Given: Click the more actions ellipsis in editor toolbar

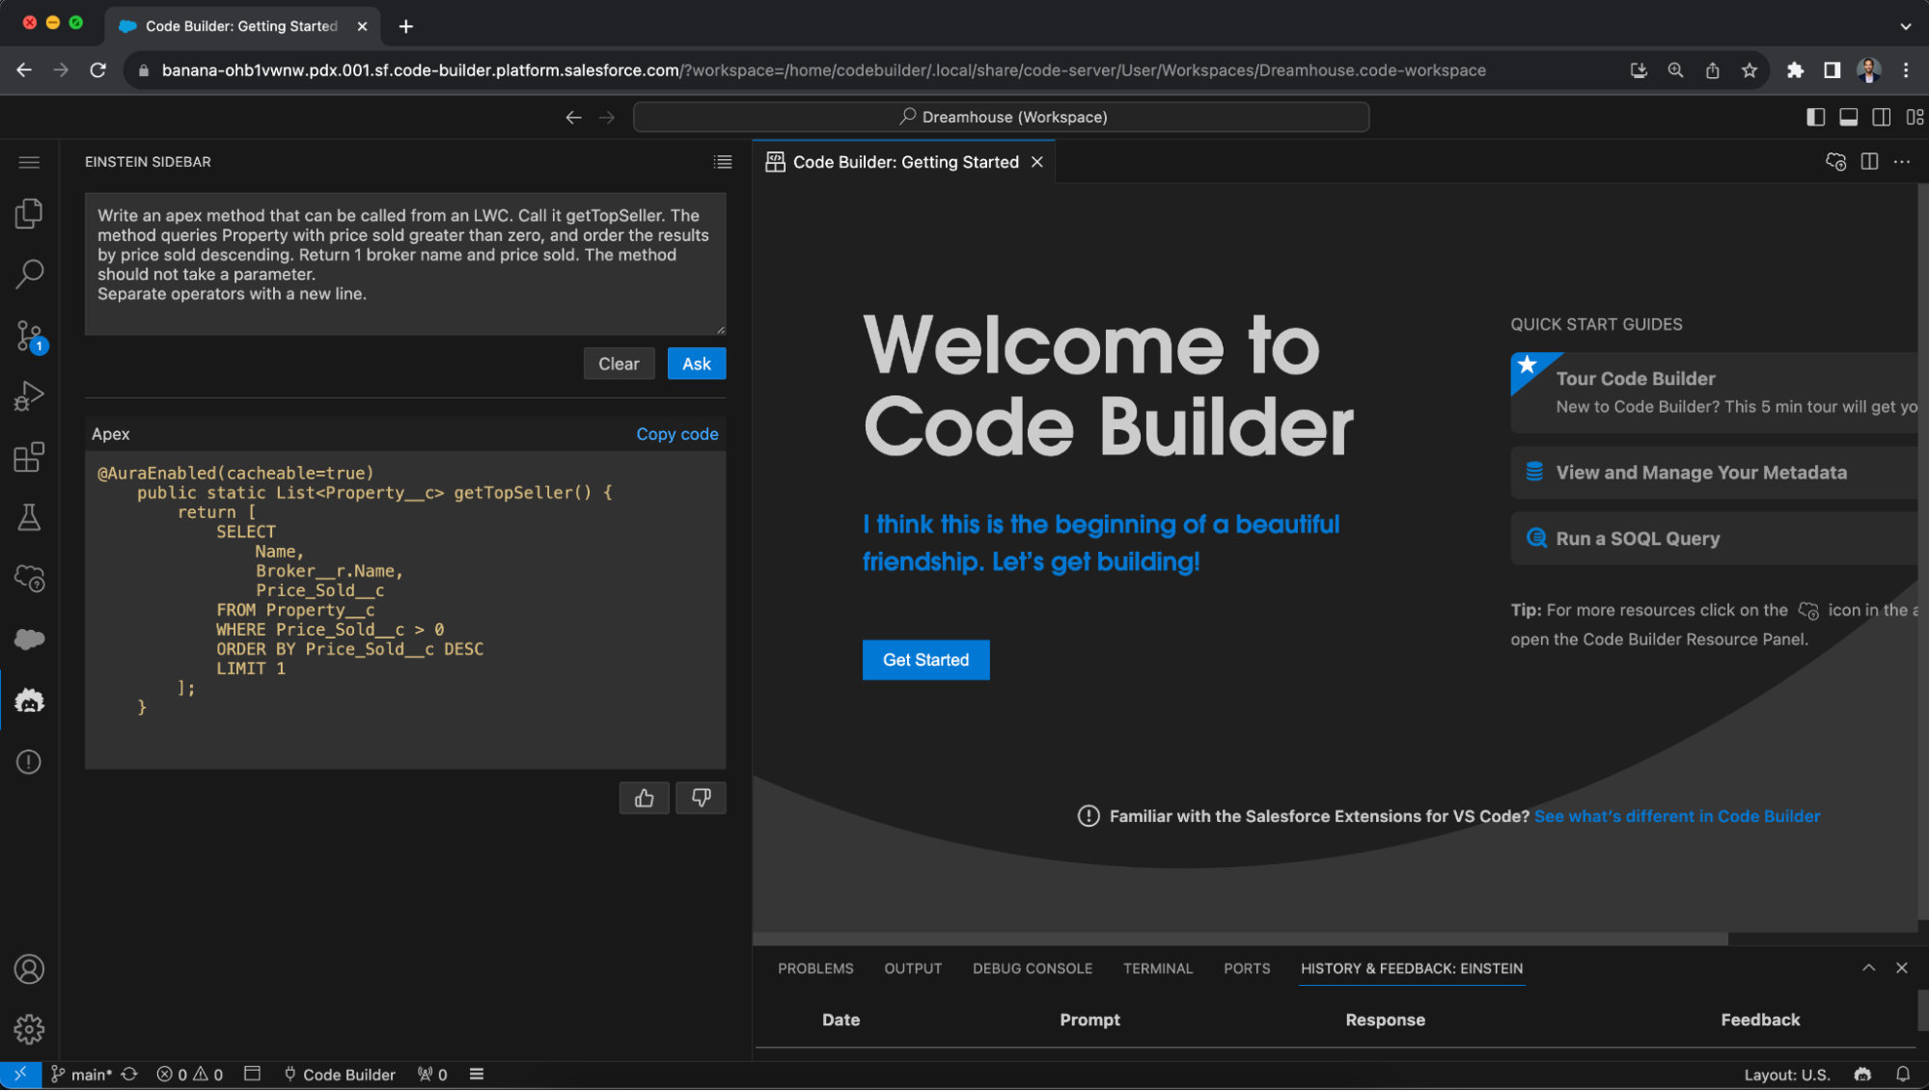Looking at the screenshot, I should pyautogui.click(x=1902, y=162).
